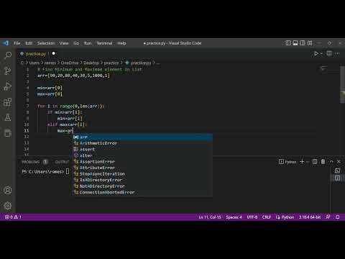
Task: Open the View menu
Action: pyautogui.click(x=64, y=43)
